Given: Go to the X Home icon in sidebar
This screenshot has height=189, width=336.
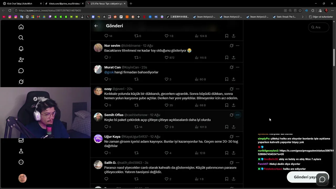Looking at the screenshot, I should click(21, 27).
